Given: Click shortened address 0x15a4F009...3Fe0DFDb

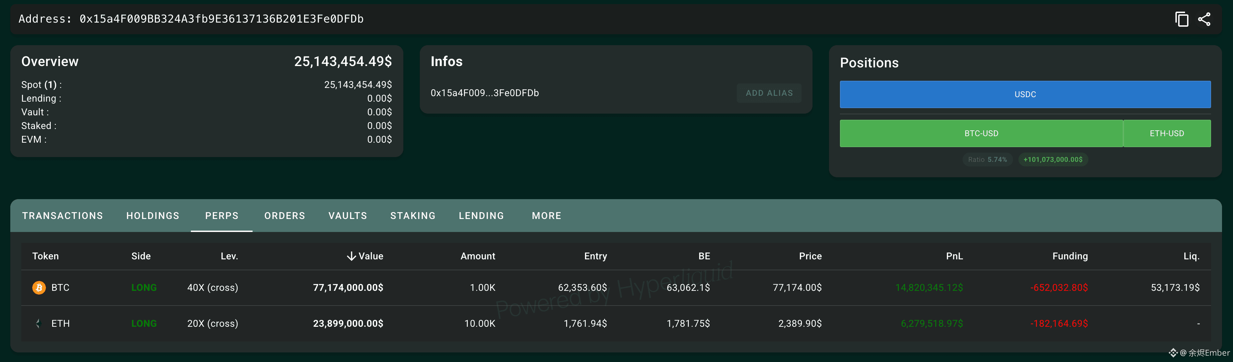Looking at the screenshot, I should tap(485, 93).
